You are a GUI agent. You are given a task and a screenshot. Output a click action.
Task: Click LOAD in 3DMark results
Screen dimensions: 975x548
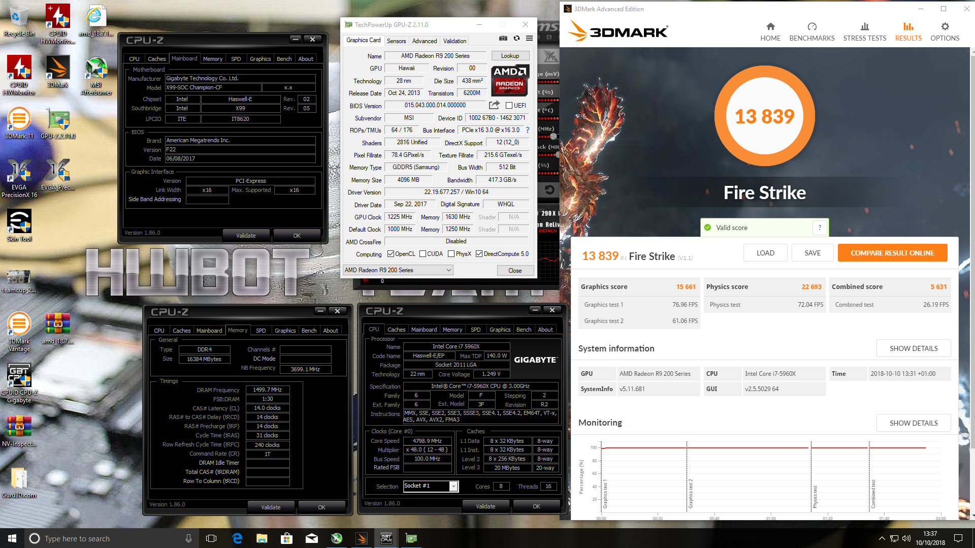point(765,253)
